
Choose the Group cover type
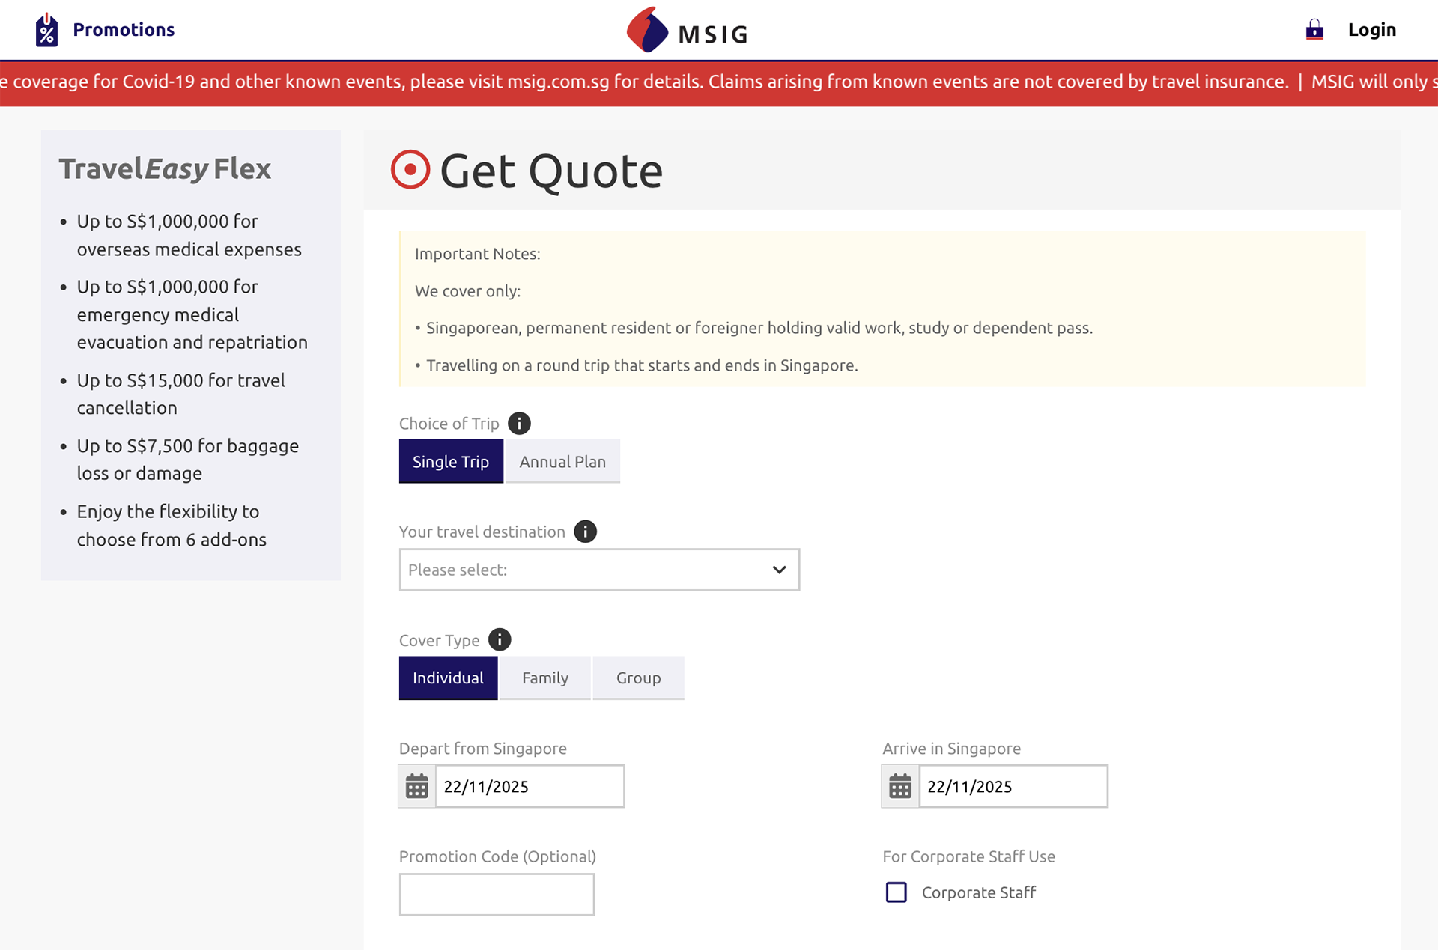click(638, 678)
